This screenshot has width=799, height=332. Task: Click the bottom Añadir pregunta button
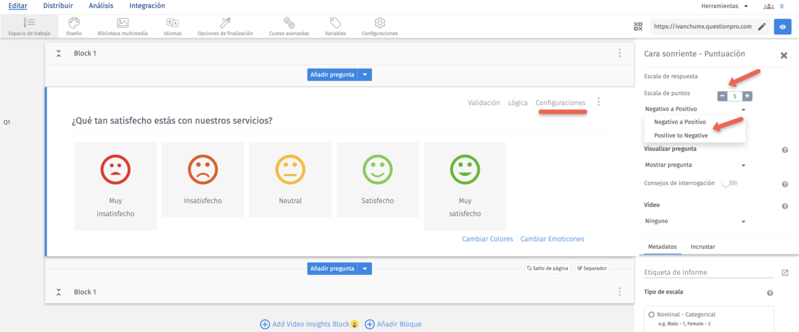coord(332,268)
